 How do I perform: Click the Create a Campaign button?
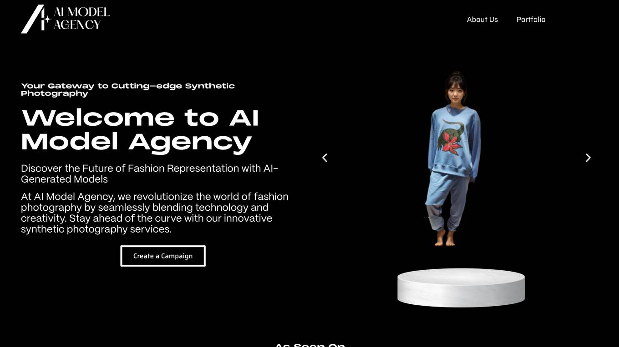click(163, 256)
